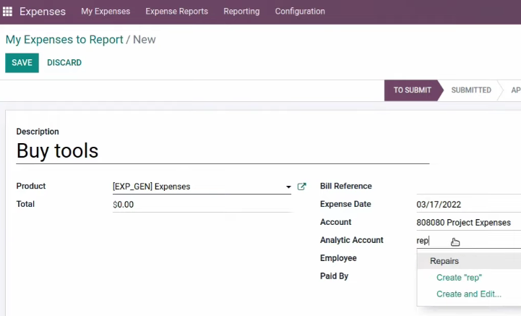Go back to My Expenses to Report

click(64, 40)
